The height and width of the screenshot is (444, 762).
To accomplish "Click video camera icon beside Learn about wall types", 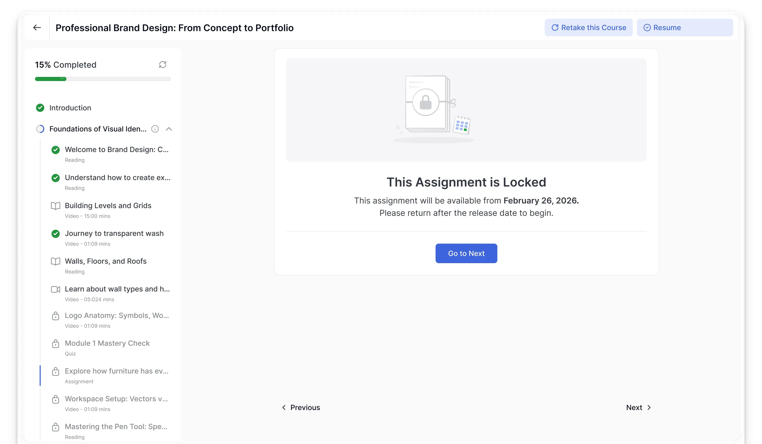I will (55, 289).
